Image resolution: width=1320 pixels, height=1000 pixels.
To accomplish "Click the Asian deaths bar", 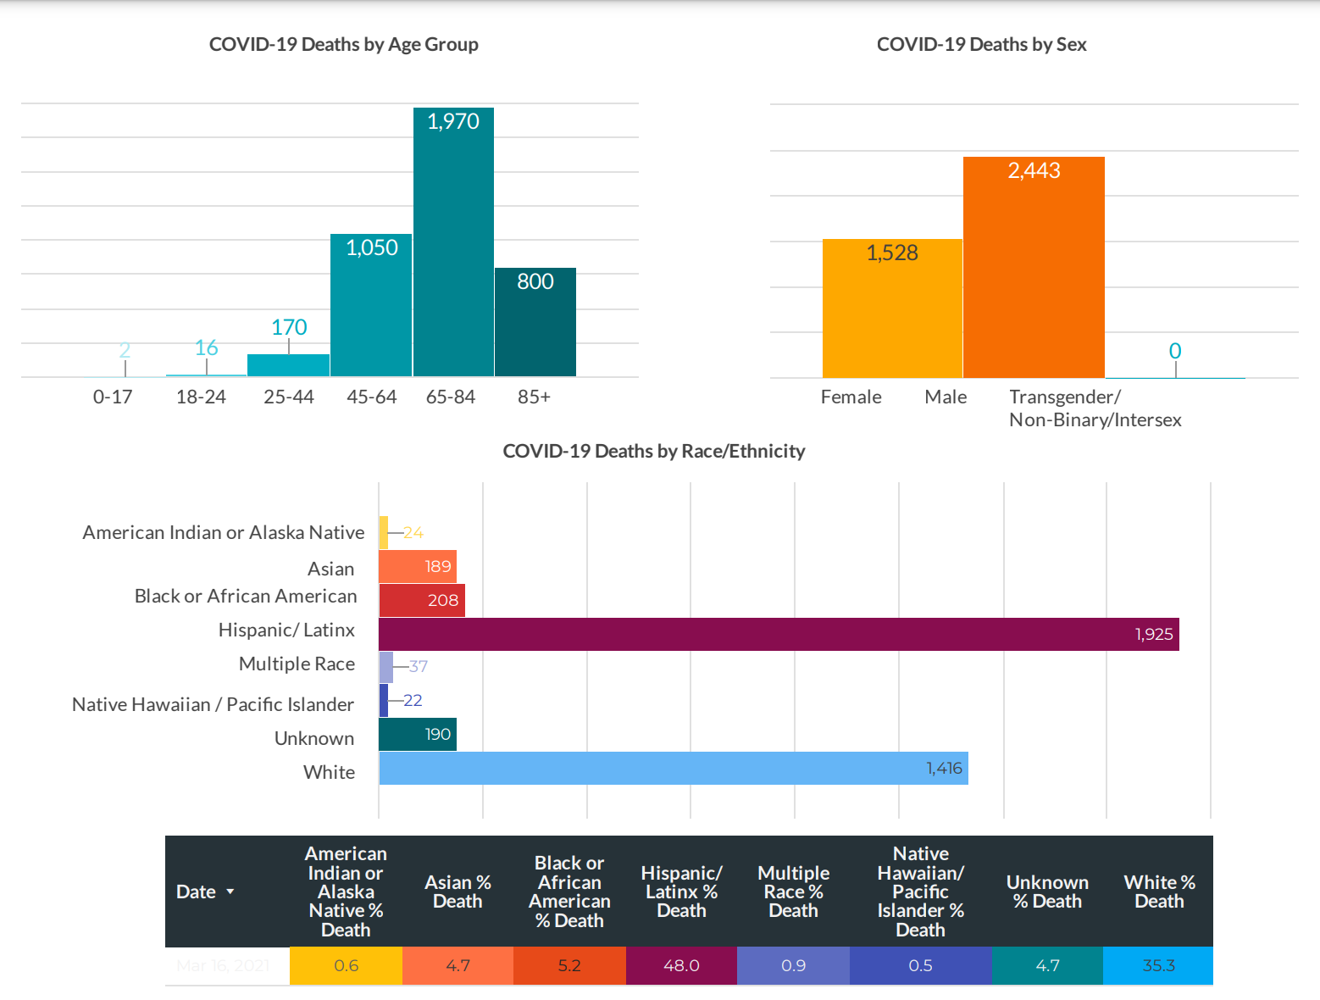I will click(417, 566).
